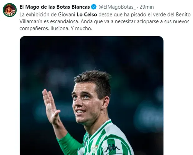Click the word compañeros in the tweet
Viewport: 193px width, 155px height.
pos(34,29)
